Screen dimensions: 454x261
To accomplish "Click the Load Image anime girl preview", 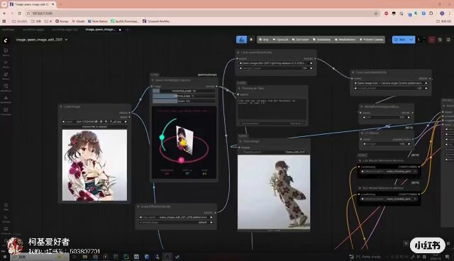I will click(x=94, y=165).
